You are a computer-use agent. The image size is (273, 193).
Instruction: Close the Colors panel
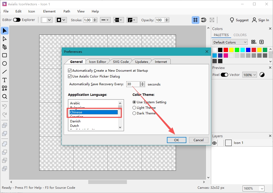pyautogui.click(x=270, y=29)
